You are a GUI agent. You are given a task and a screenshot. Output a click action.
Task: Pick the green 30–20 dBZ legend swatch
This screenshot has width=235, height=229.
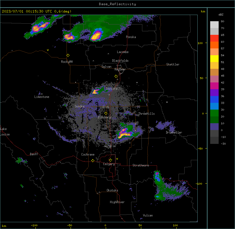tap(214, 113)
